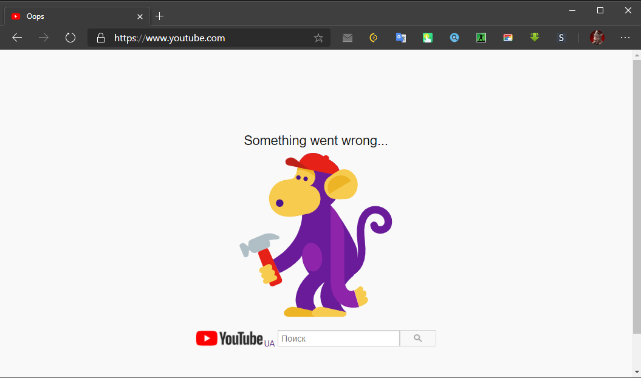Open the browser Settings and more menu
This screenshot has height=378, width=641.
625,38
